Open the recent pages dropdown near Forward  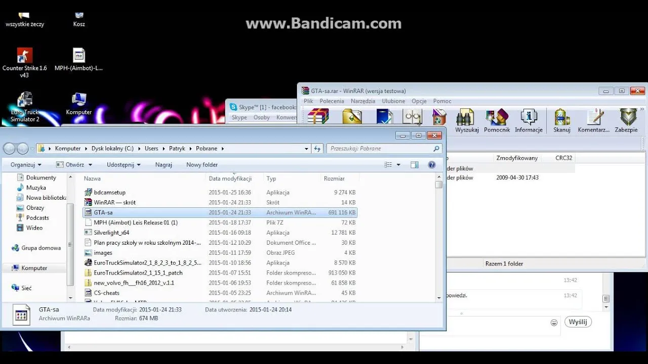(x=32, y=149)
